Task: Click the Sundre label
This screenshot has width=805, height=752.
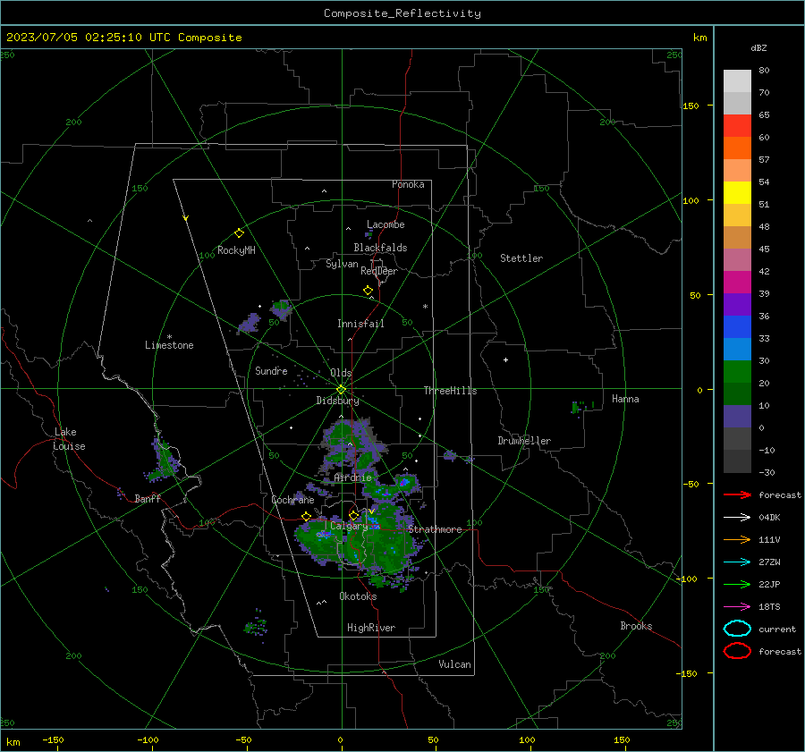Action: pyautogui.click(x=271, y=370)
